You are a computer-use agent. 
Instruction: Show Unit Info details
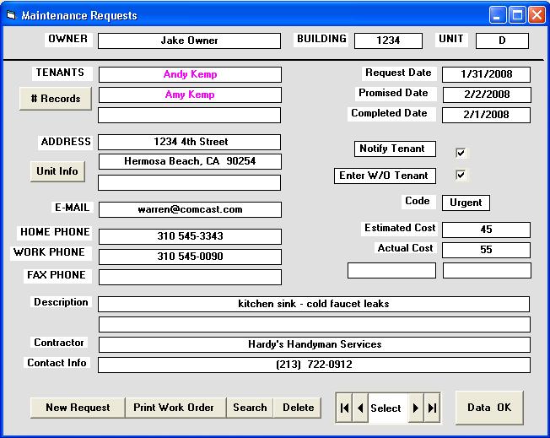pos(57,171)
